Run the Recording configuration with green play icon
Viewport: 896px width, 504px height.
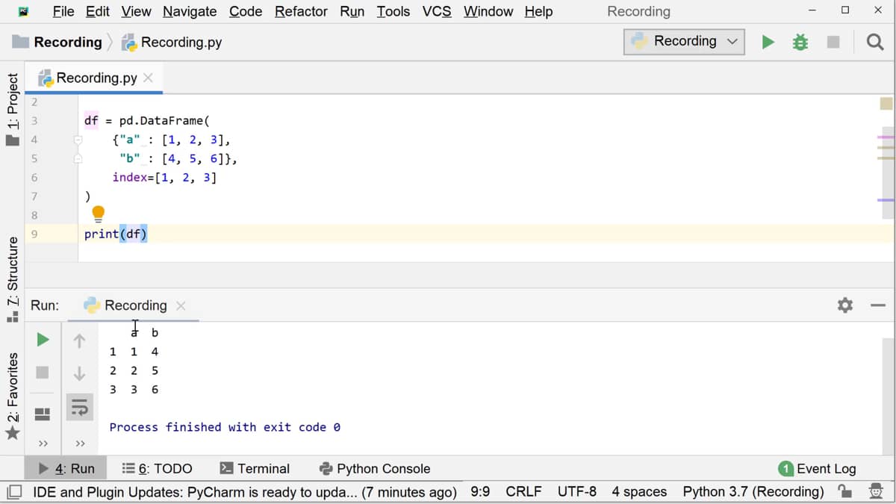pyautogui.click(x=768, y=42)
